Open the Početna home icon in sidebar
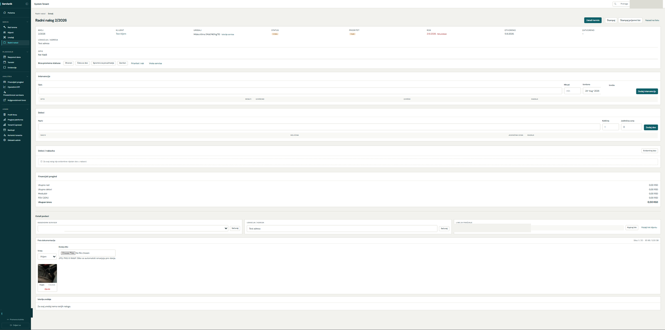Viewport: 665px width, 330px height. tap(5, 13)
